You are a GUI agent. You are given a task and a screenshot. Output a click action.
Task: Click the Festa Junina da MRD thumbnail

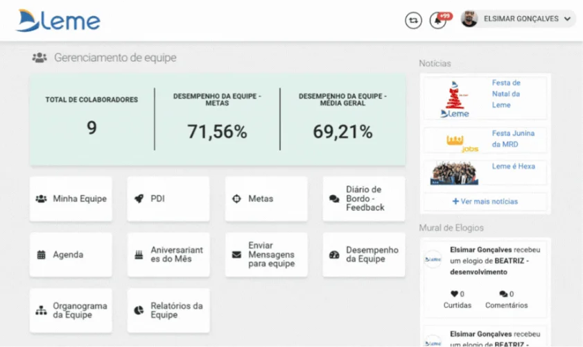[x=454, y=141]
